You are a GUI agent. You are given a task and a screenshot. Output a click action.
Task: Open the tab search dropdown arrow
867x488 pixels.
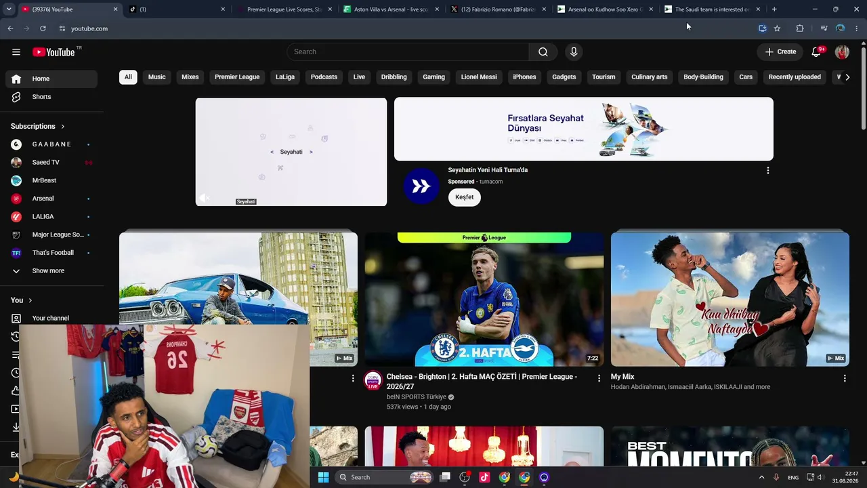[x=8, y=9]
